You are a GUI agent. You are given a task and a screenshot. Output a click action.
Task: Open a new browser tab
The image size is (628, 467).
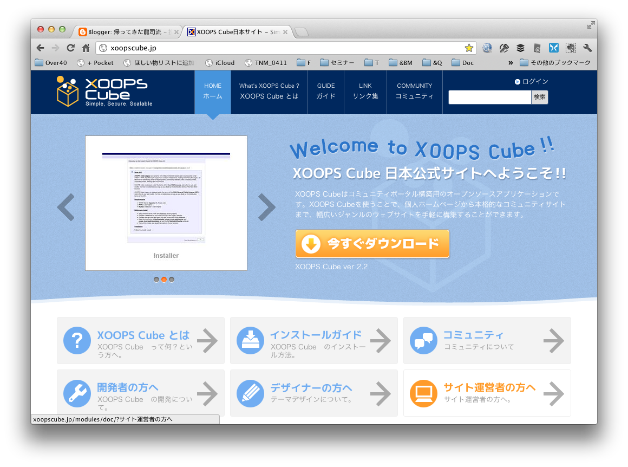click(301, 32)
